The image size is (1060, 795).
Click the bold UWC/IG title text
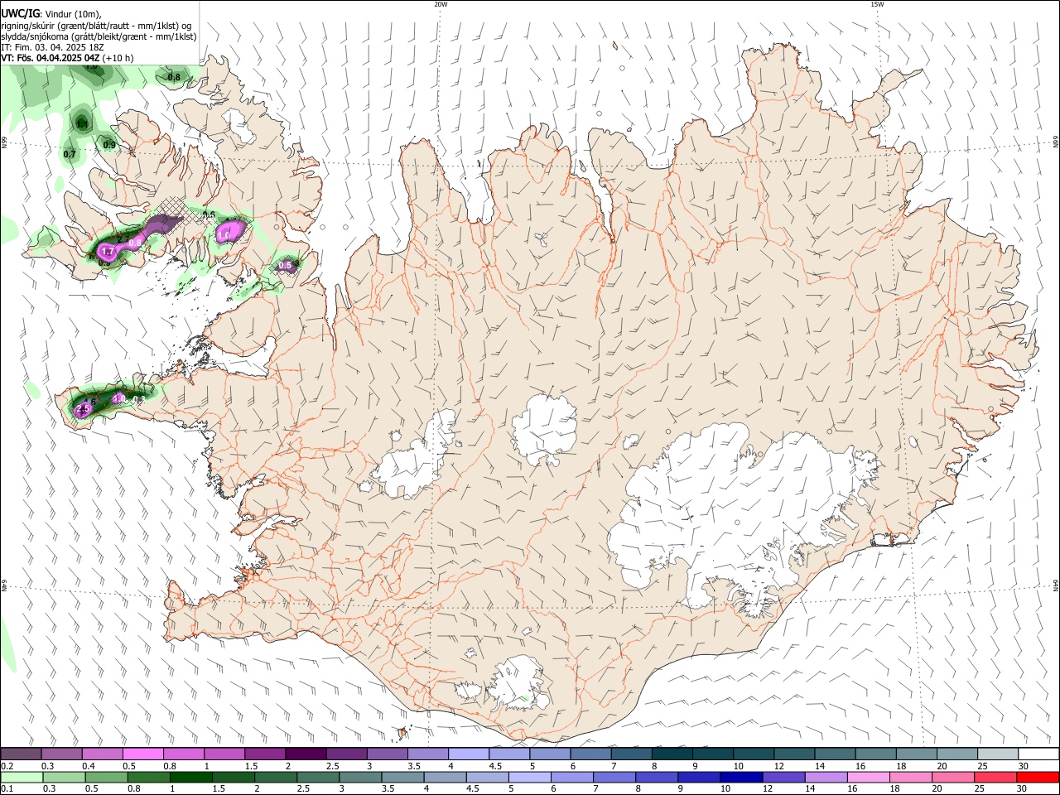21,13
